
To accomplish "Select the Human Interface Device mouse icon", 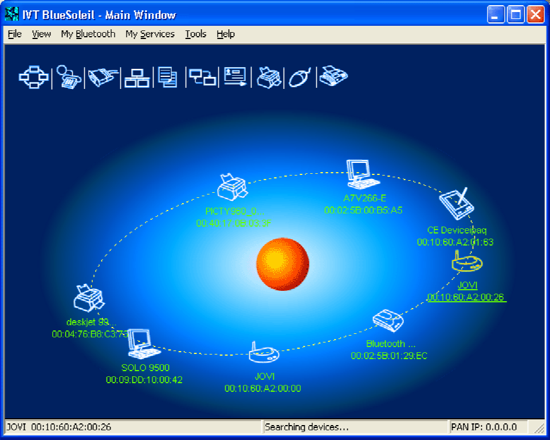I will tap(300, 77).
